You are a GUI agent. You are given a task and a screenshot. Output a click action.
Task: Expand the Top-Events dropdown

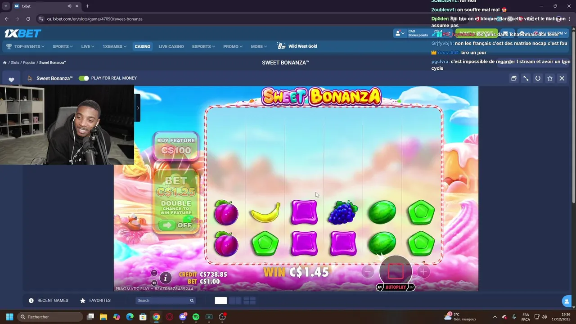click(x=25, y=46)
